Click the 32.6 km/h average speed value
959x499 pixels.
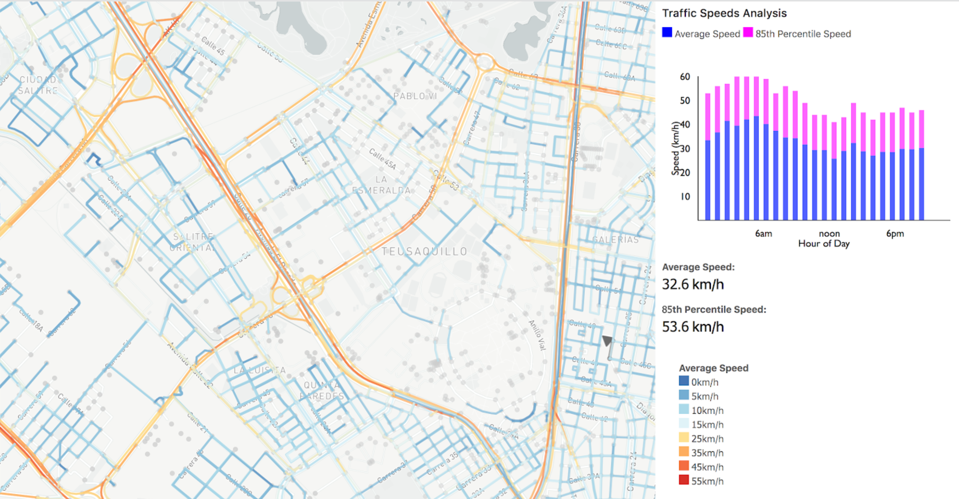[x=693, y=284]
